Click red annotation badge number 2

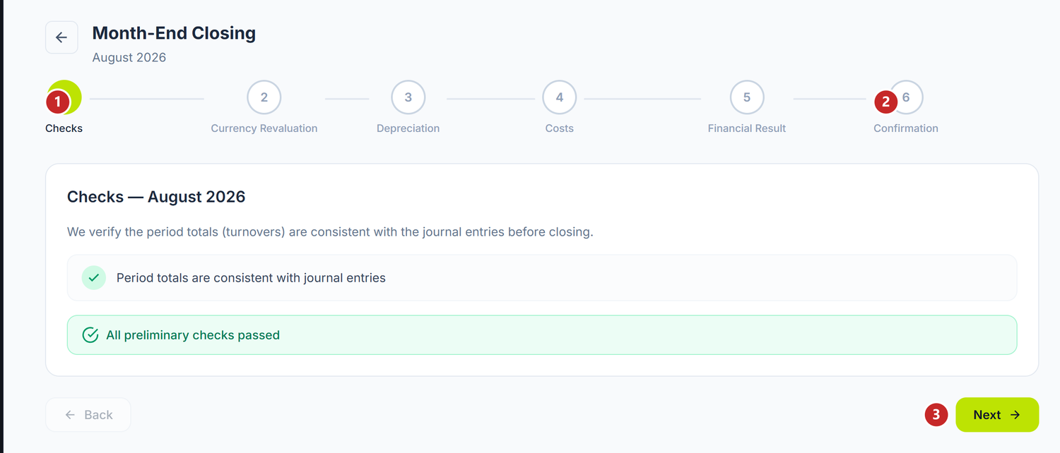886,102
